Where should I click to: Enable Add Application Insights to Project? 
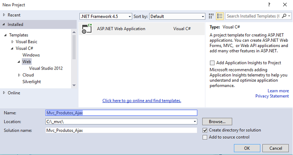(x=212, y=63)
